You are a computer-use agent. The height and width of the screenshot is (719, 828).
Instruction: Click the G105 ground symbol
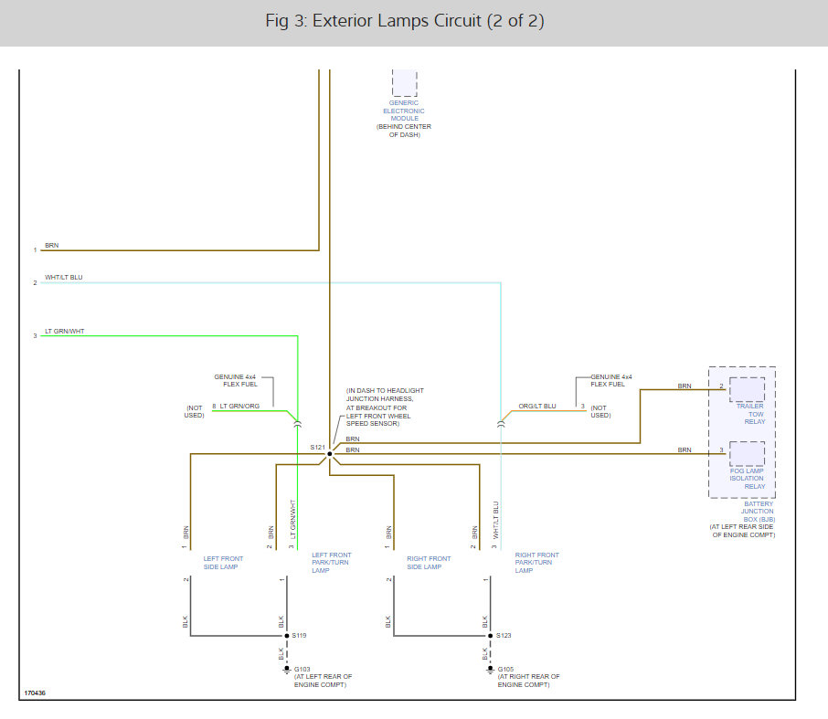(x=490, y=670)
